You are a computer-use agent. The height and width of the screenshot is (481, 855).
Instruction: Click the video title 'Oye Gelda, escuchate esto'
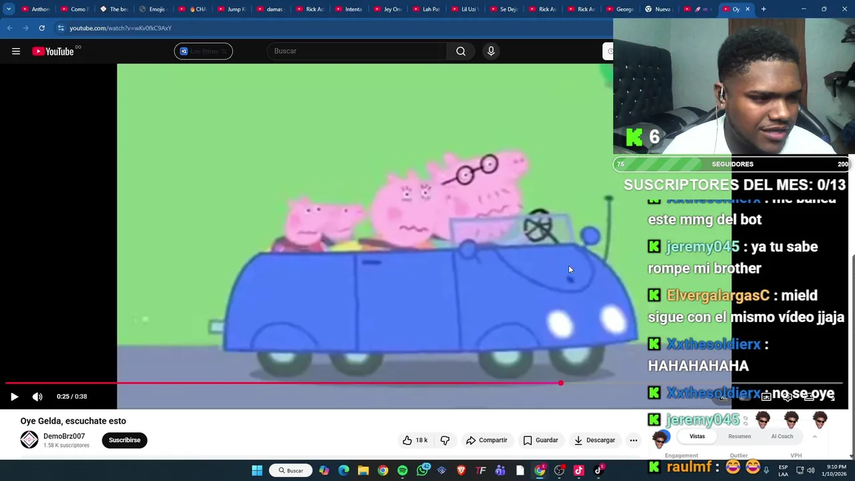click(x=73, y=421)
